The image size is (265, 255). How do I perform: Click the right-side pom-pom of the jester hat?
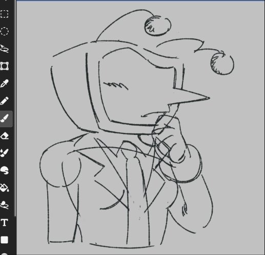pyautogui.click(x=222, y=63)
